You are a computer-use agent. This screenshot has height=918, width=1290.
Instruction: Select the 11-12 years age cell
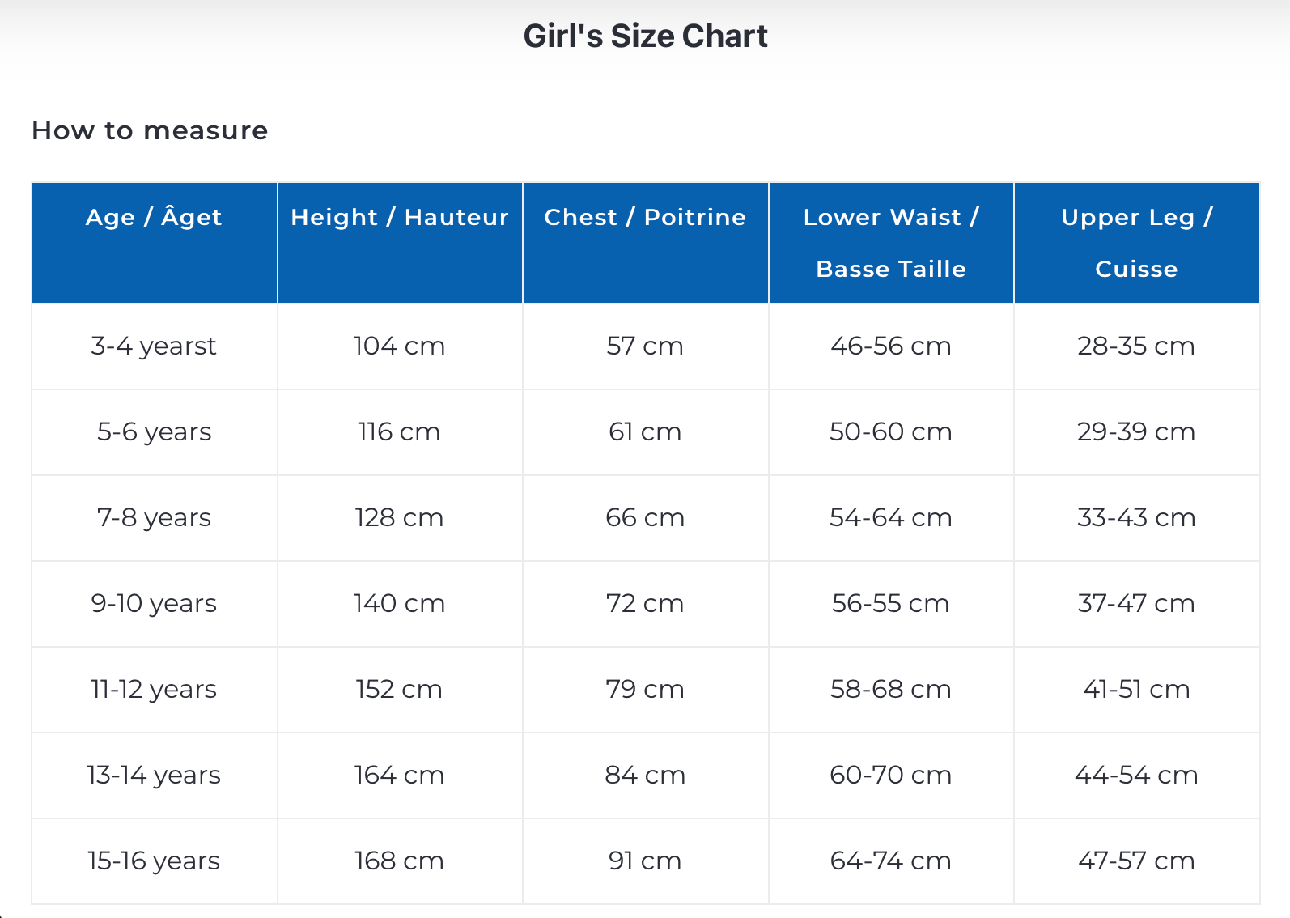coord(154,689)
